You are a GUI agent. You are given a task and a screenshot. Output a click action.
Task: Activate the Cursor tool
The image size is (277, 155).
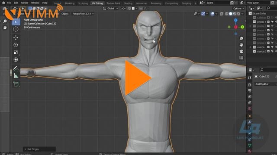(16, 29)
